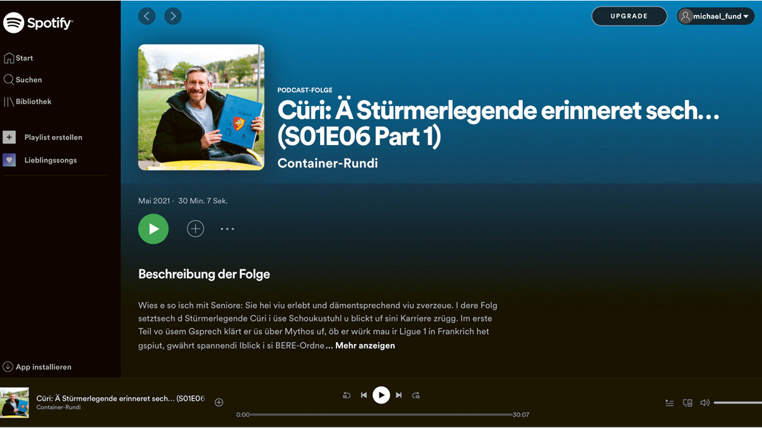Expand description with Mehr anzeigen

pyautogui.click(x=365, y=345)
